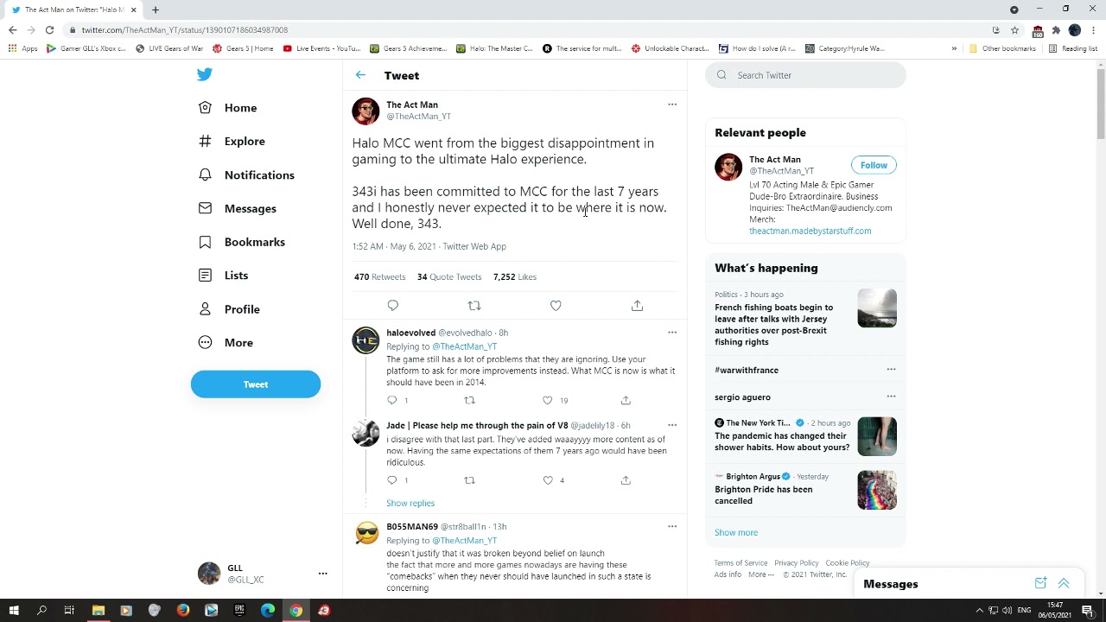Image resolution: width=1106 pixels, height=622 pixels.
Task: Open the French fishing boats story thumbnail
Action: [877, 308]
